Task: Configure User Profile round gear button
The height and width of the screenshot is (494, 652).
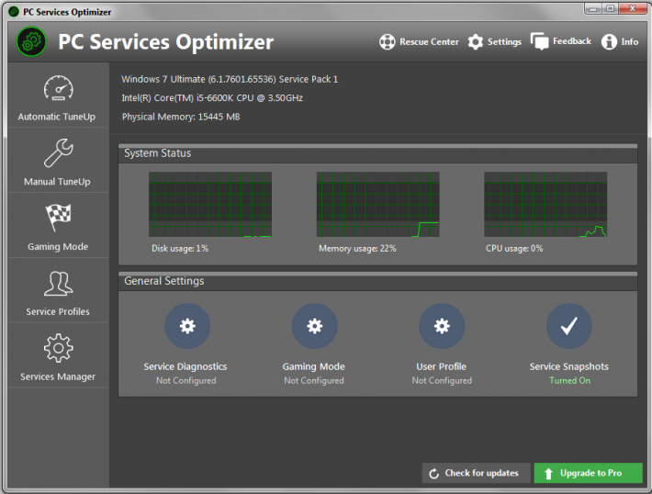Action: (442, 326)
